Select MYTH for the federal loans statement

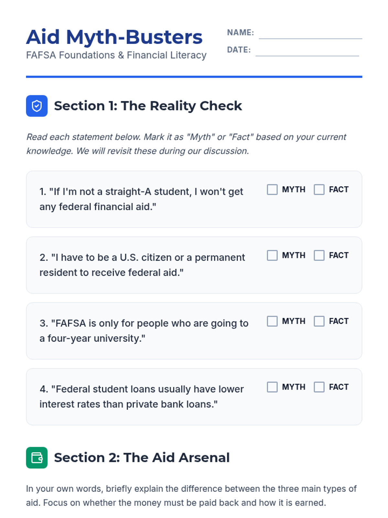coord(272,387)
